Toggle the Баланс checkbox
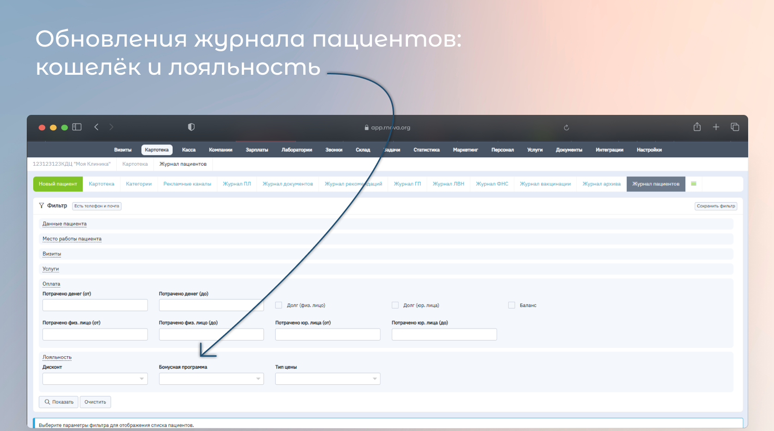774x431 pixels. point(511,305)
